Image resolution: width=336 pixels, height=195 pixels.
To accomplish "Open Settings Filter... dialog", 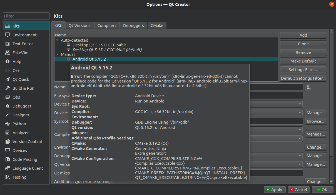I will tap(303, 70).
